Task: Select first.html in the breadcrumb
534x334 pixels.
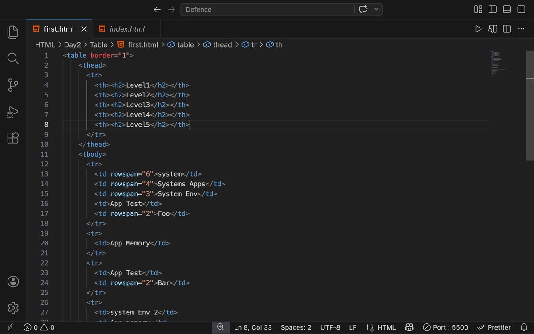Action: 138,44
